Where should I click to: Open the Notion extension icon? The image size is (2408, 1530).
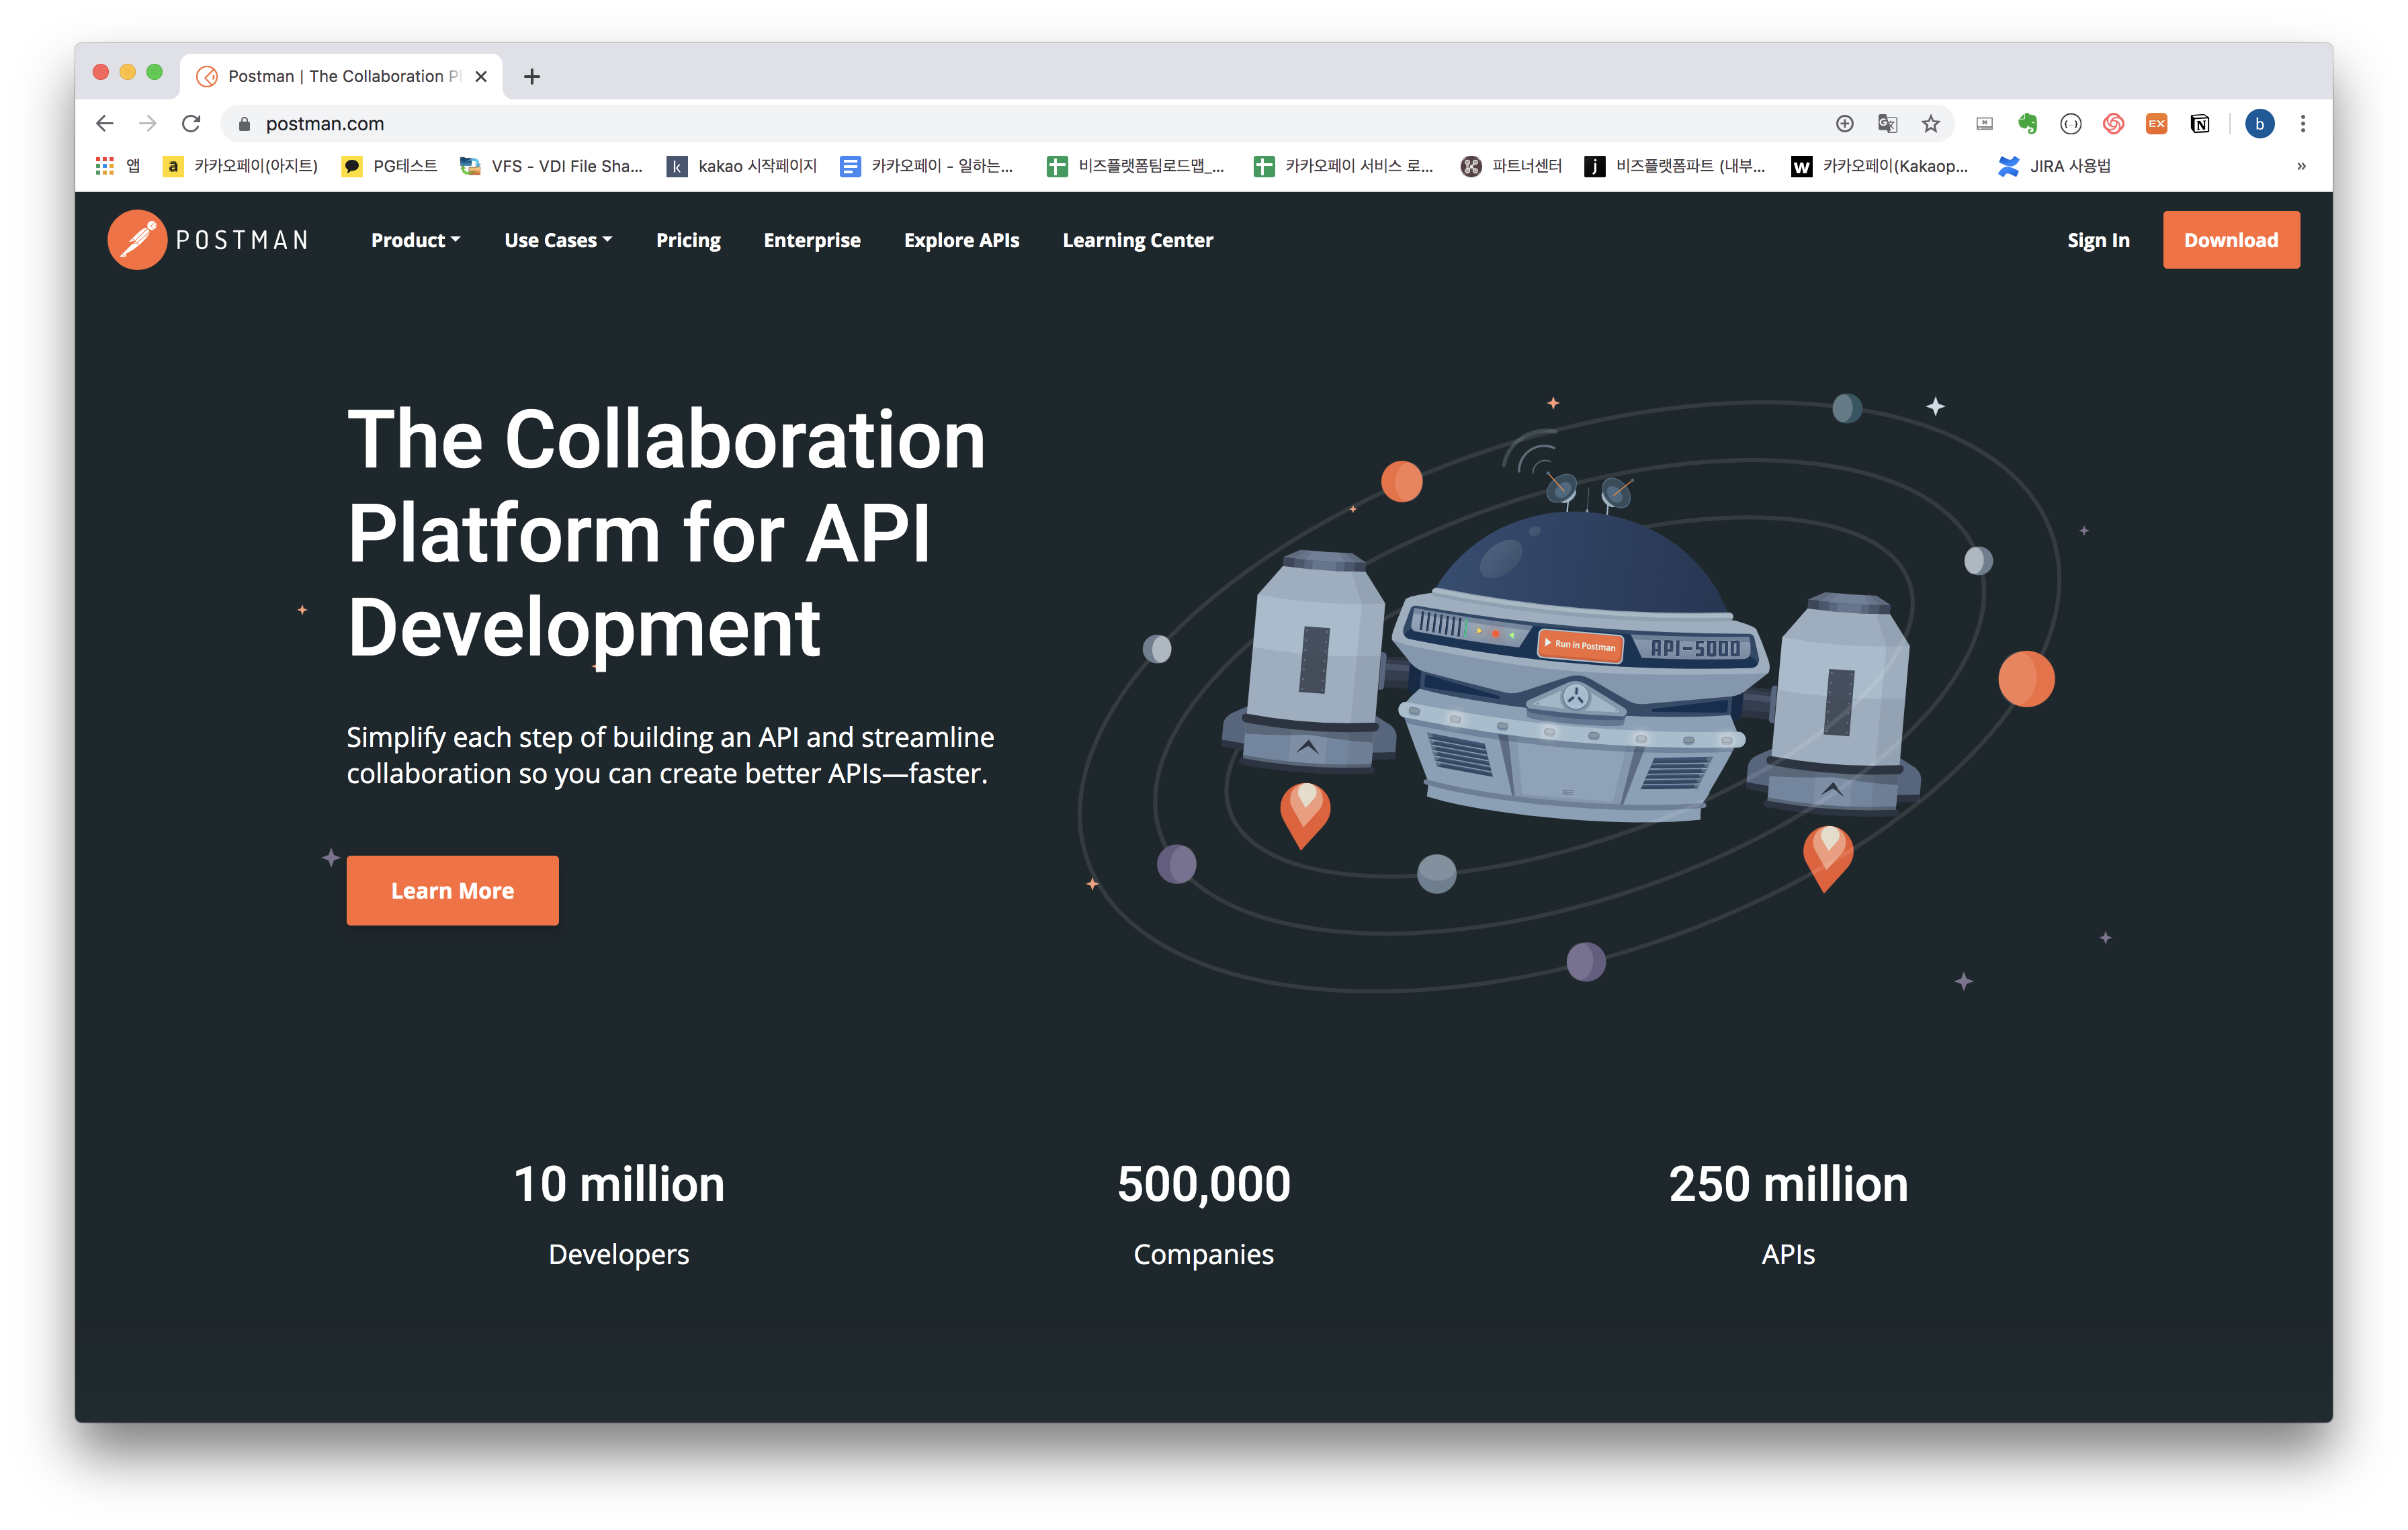2200,124
